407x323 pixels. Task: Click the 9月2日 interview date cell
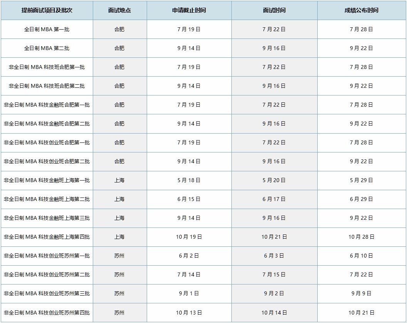pyautogui.click(x=274, y=293)
